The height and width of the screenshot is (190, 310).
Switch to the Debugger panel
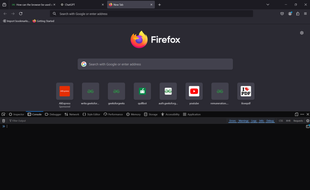point(53,114)
